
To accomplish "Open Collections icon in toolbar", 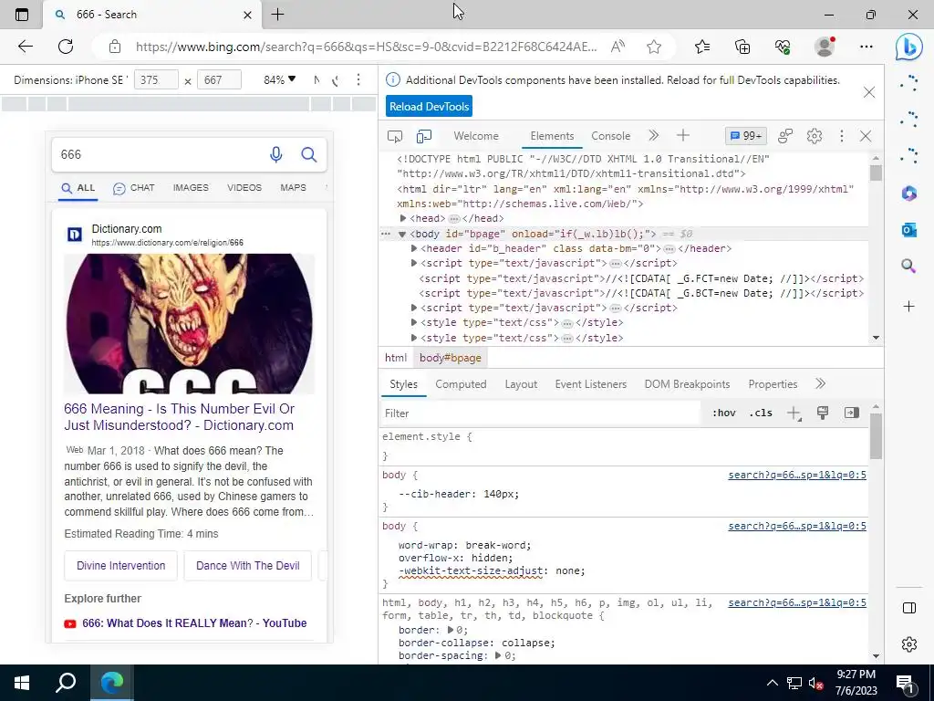I will [x=742, y=47].
